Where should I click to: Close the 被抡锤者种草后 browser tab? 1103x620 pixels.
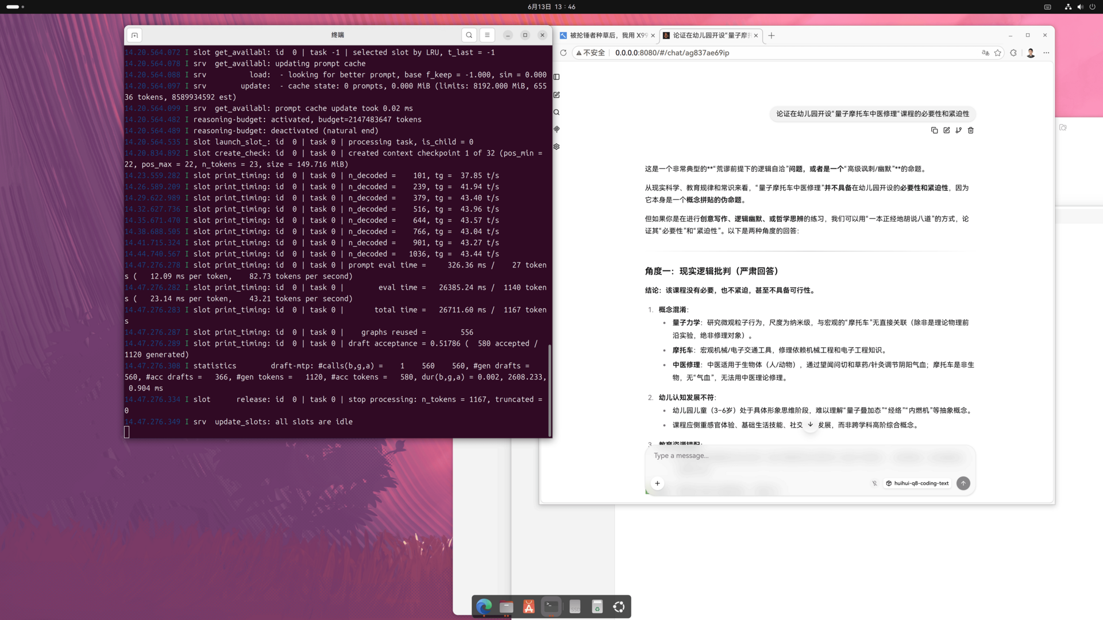(653, 36)
